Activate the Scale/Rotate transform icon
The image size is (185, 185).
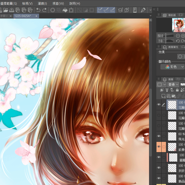click(x=71, y=10)
